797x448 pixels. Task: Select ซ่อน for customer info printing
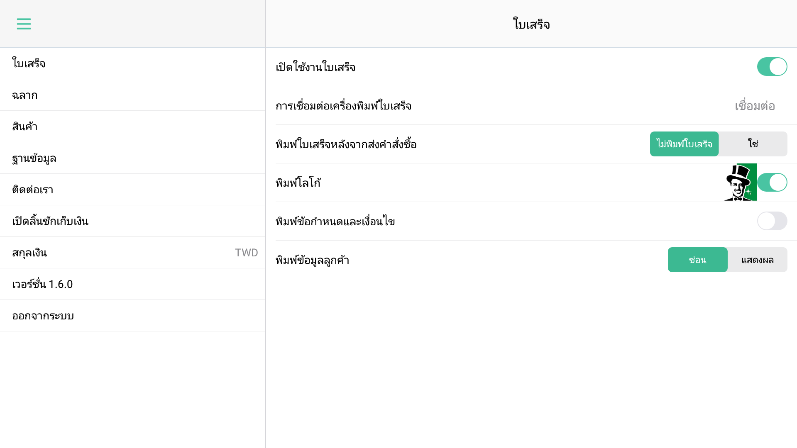[x=697, y=260]
